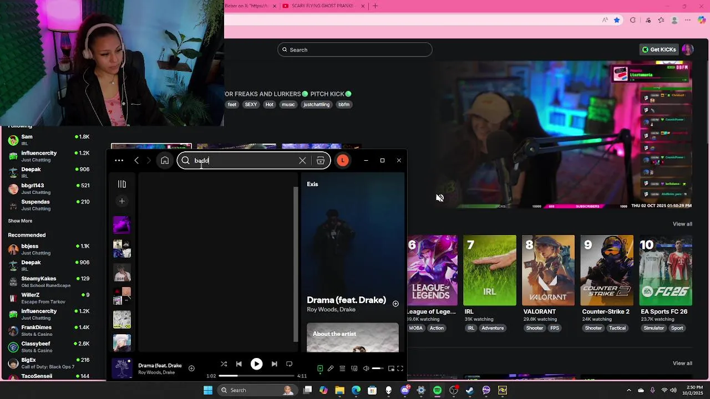Open browser Extensions icon

(x=633, y=21)
